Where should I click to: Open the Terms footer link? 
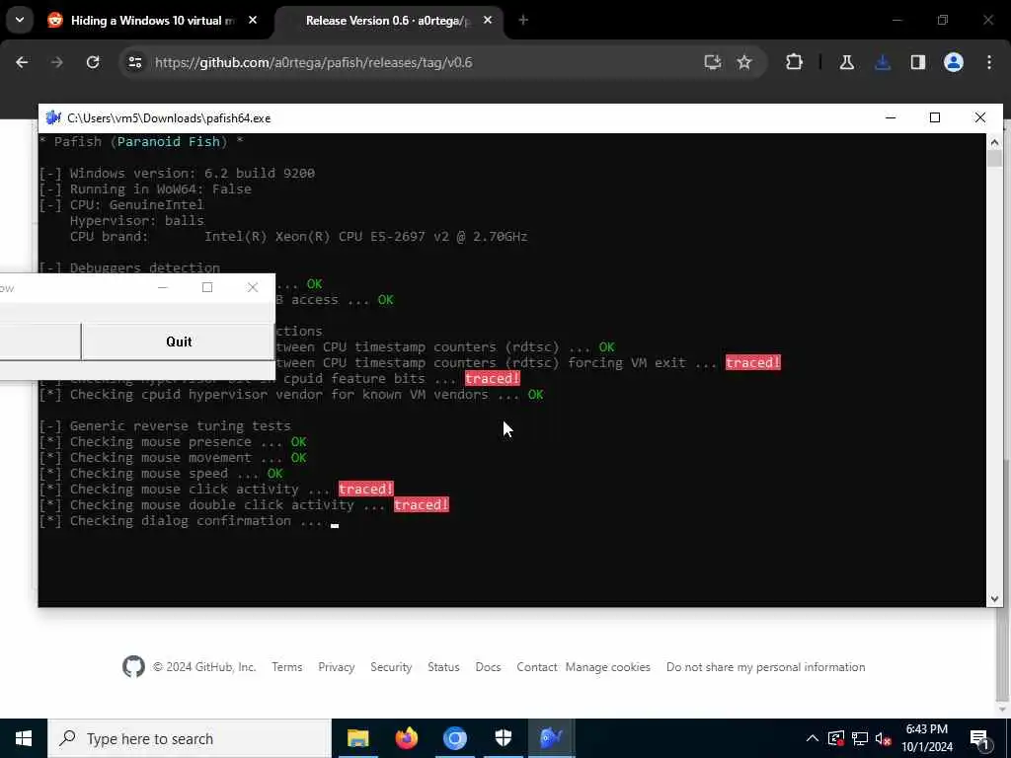pos(287,667)
